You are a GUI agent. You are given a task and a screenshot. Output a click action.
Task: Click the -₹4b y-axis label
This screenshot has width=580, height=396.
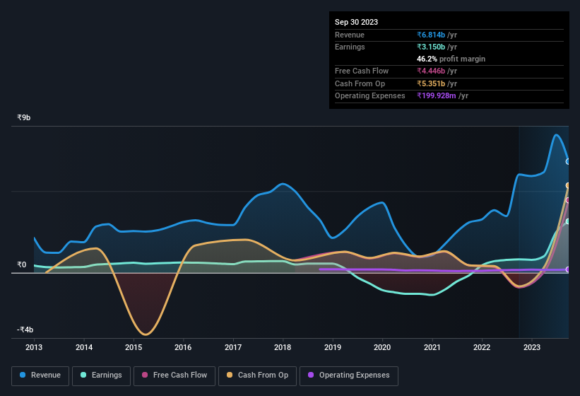24,330
